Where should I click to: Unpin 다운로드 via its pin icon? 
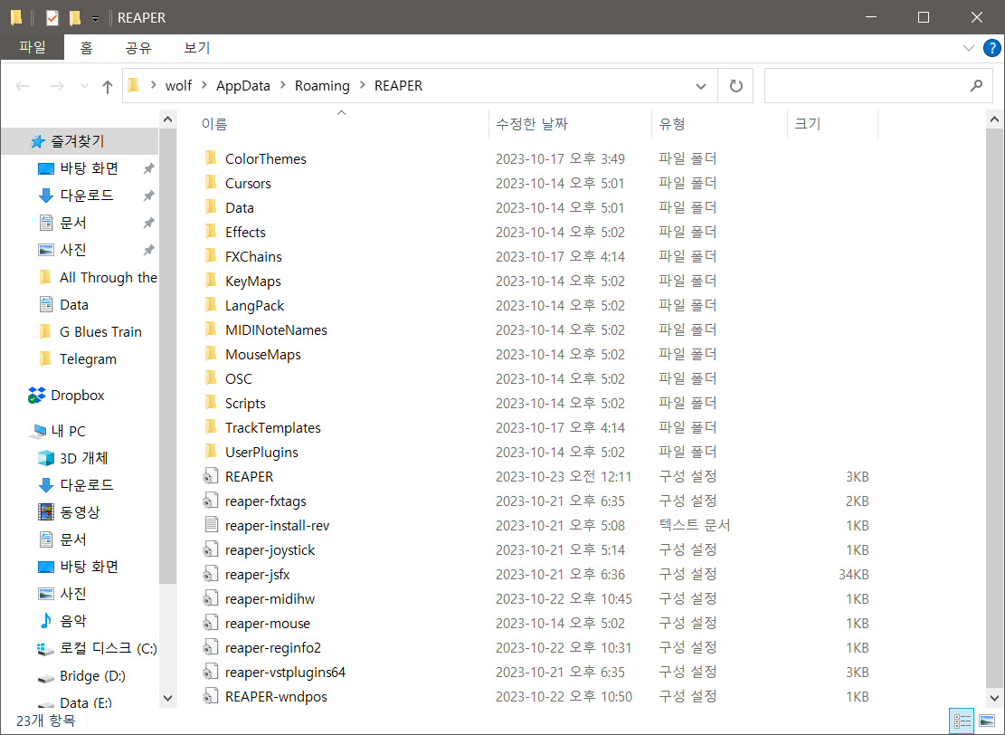click(148, 196)
